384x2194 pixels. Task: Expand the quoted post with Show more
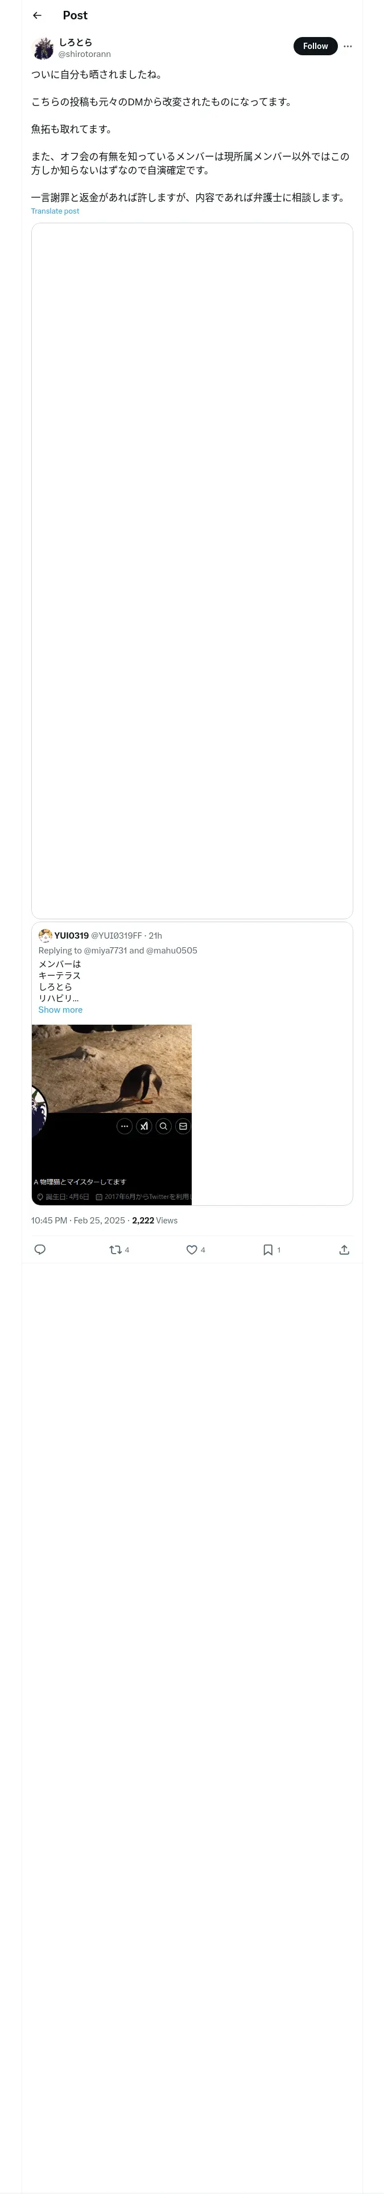coord(60,1009)
